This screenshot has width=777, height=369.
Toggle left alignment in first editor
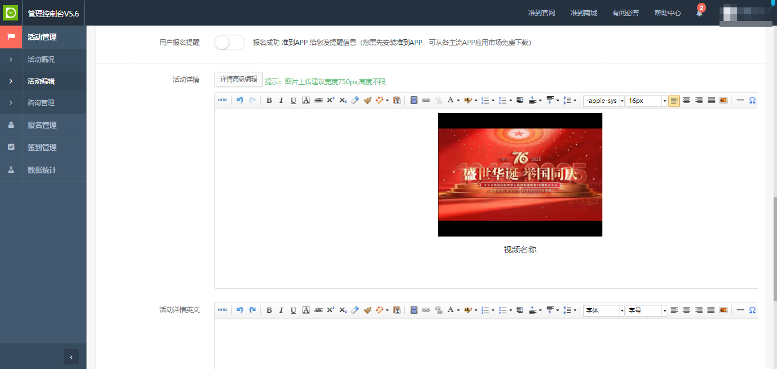coord(674,101)
